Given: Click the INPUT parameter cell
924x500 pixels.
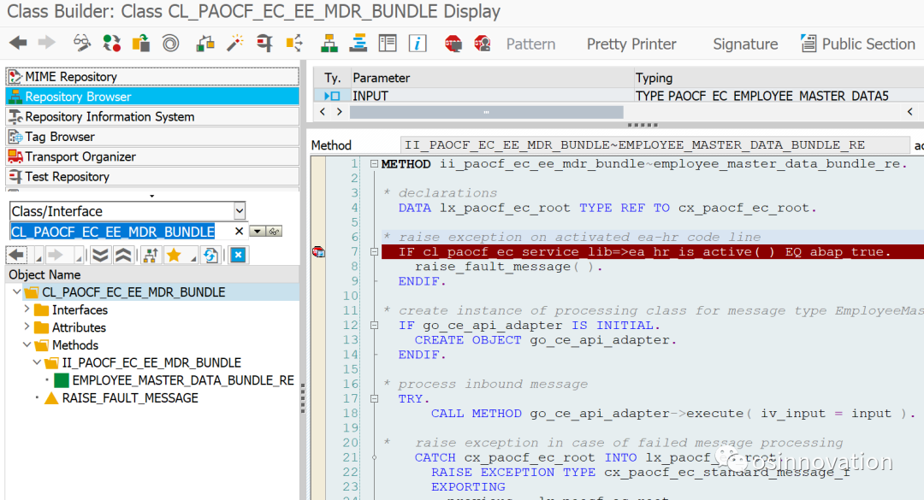Looking at the screenshot, I should [492, 96].
